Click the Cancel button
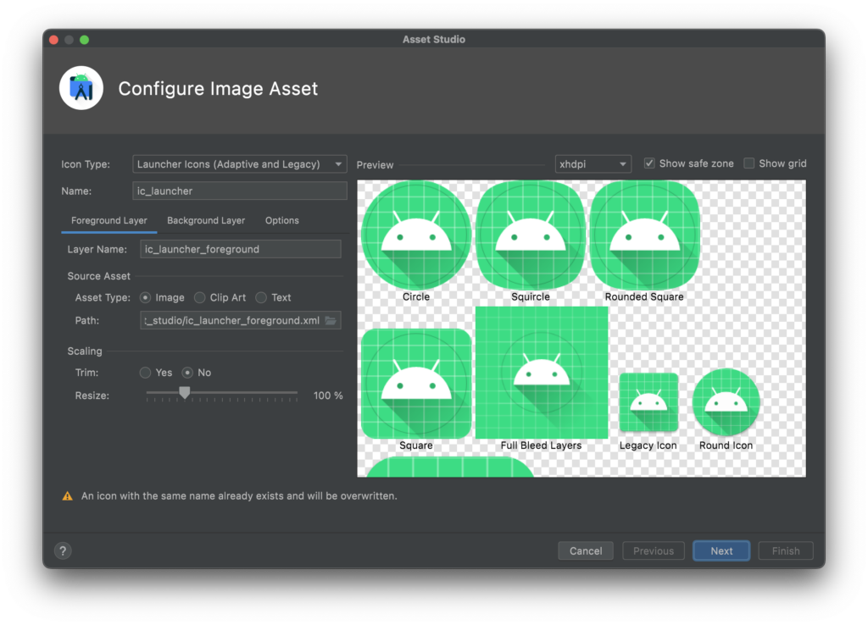The height and width of the screenshot is (625, 868). pyautogui.click(x=586, y=550)
